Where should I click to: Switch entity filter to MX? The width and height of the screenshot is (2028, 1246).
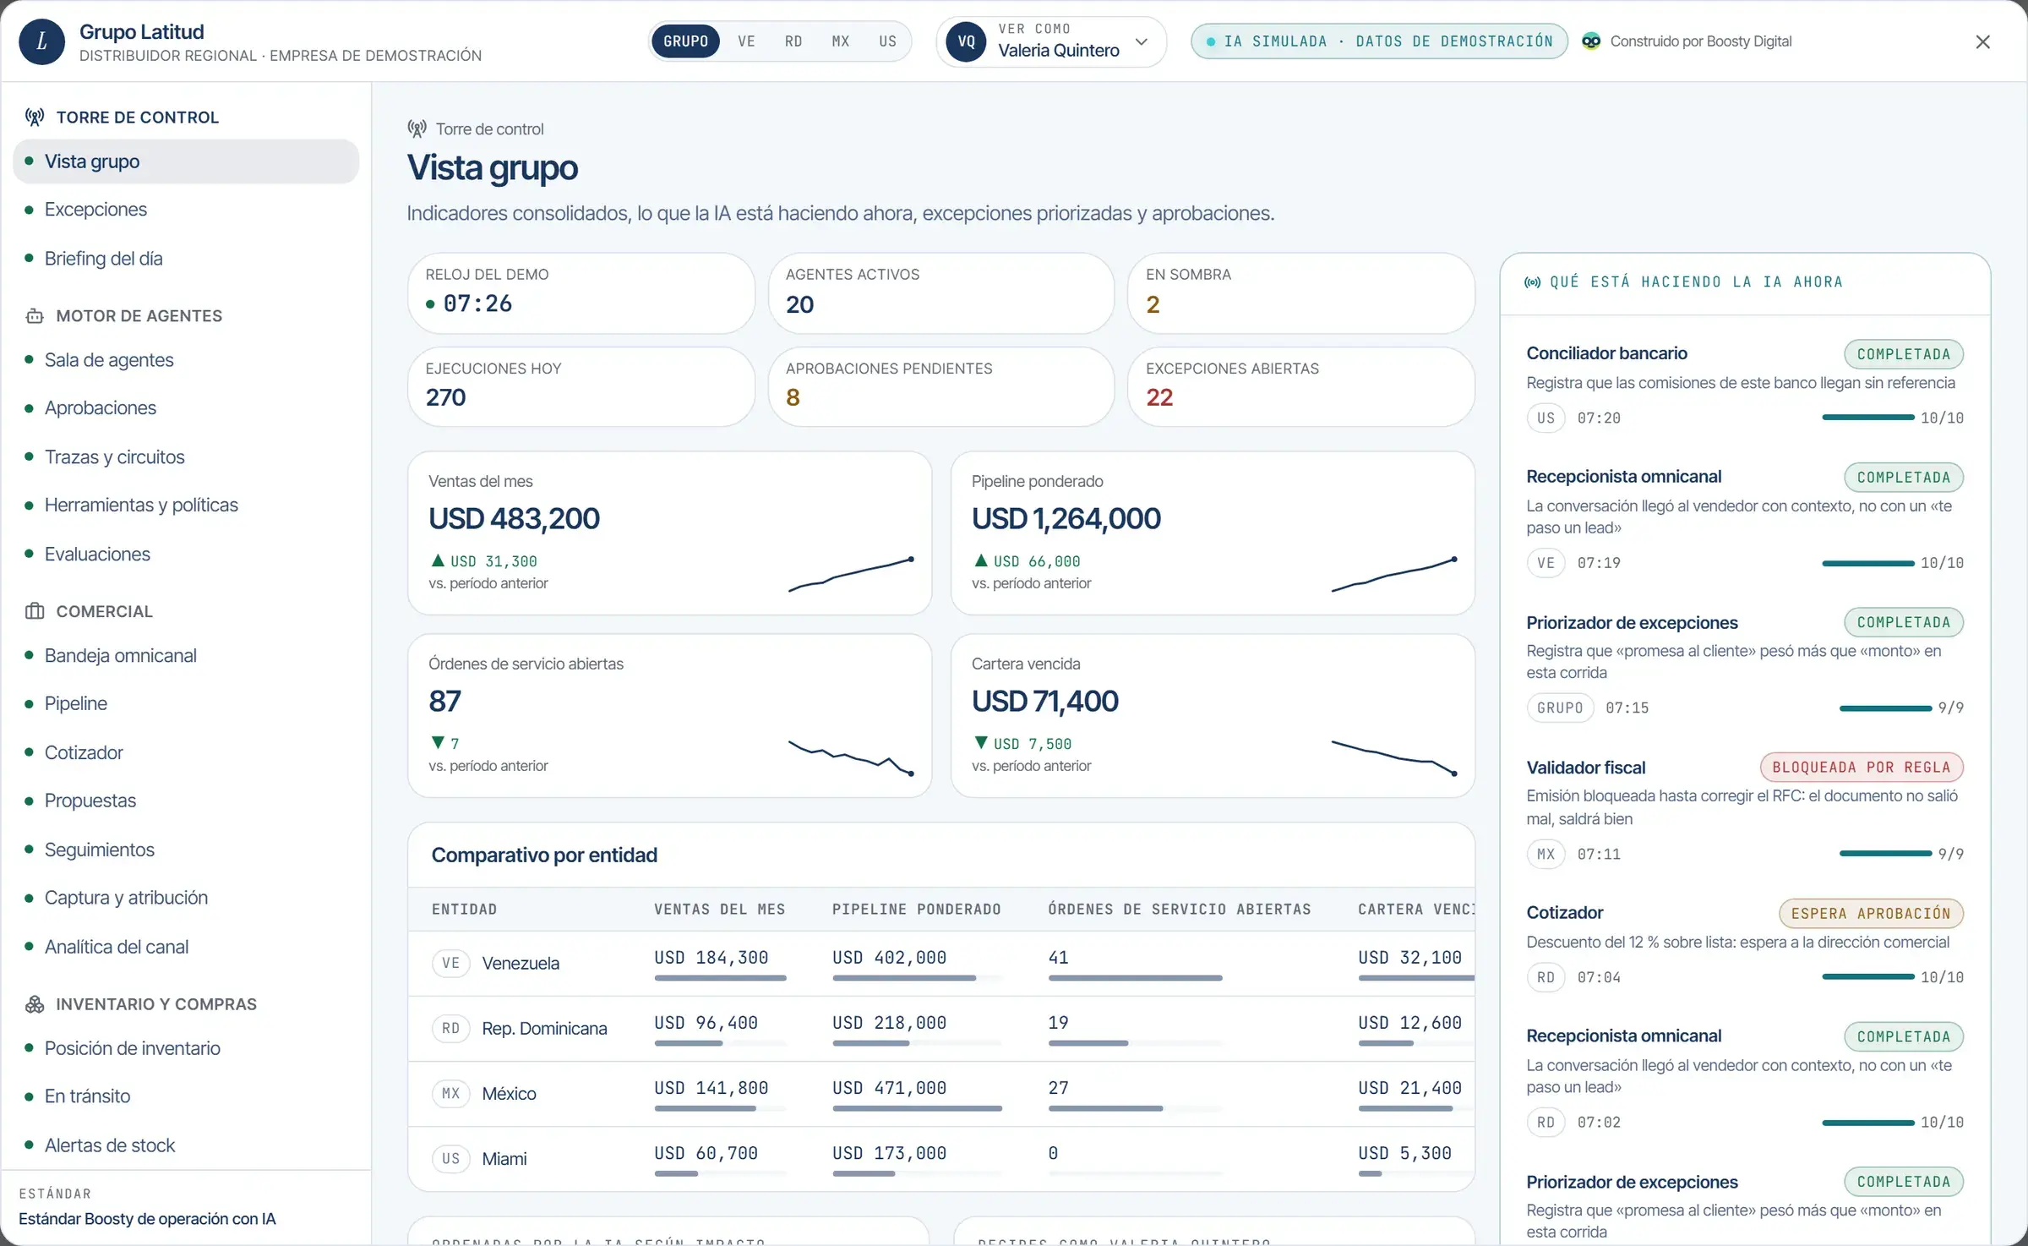click(x=841, y=41)
